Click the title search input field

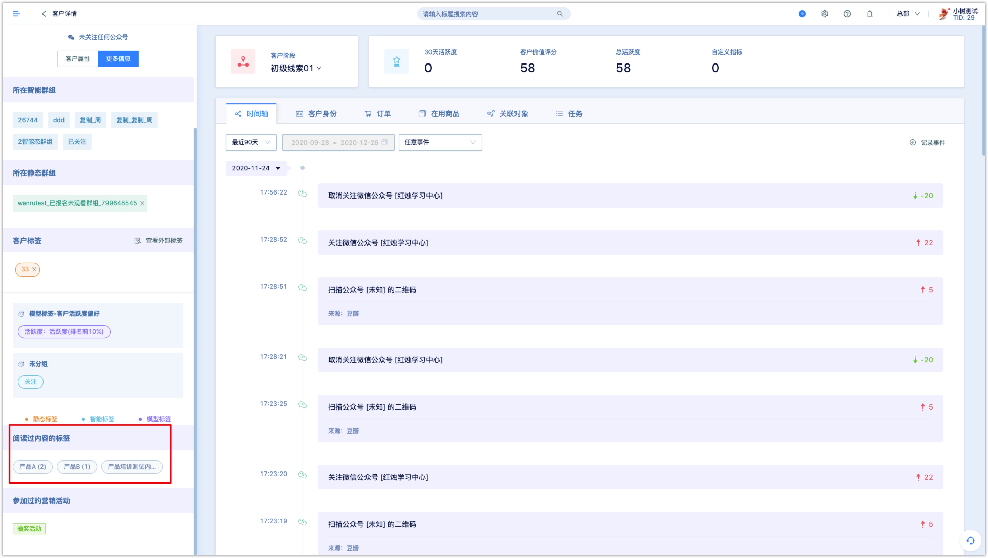pyautogui.click(x=494, y=14)
